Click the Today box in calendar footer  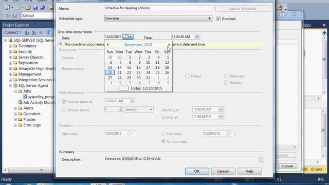(x=124, y=88)
